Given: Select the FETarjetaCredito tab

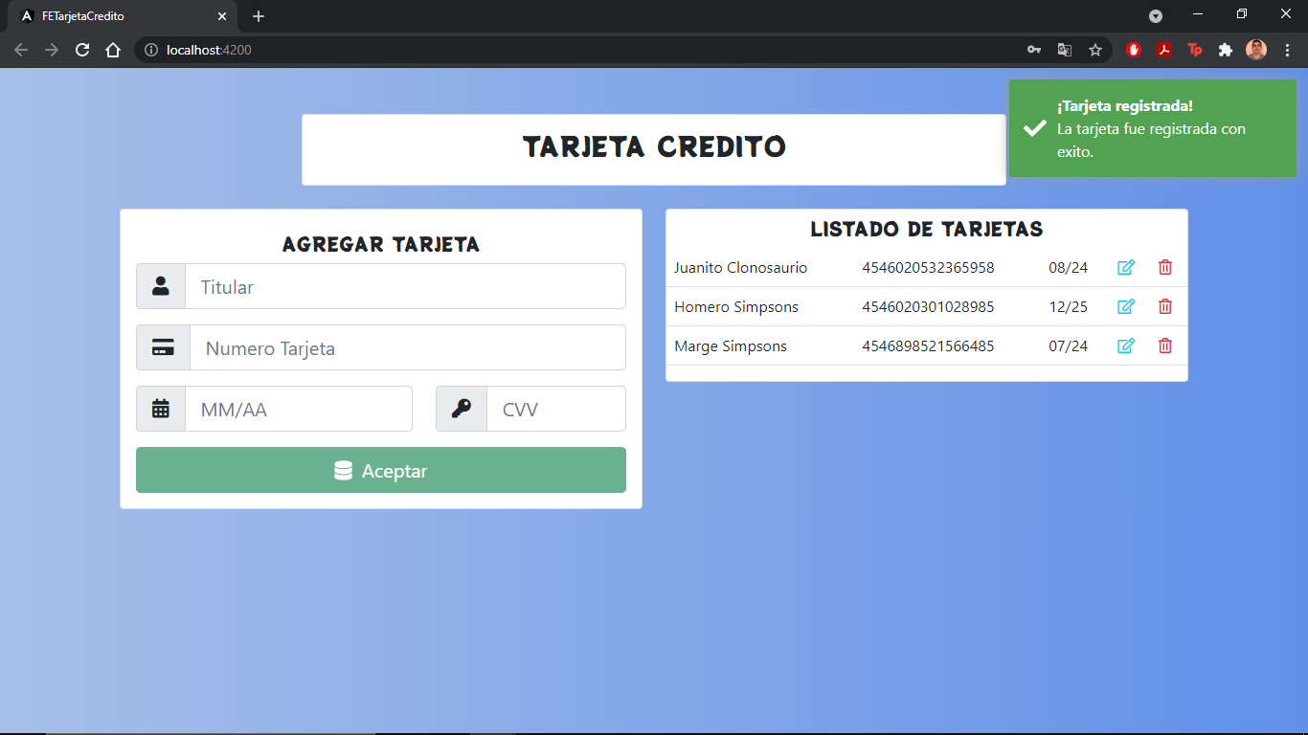Looking at the screenshot, I should (x=115, y=16).
